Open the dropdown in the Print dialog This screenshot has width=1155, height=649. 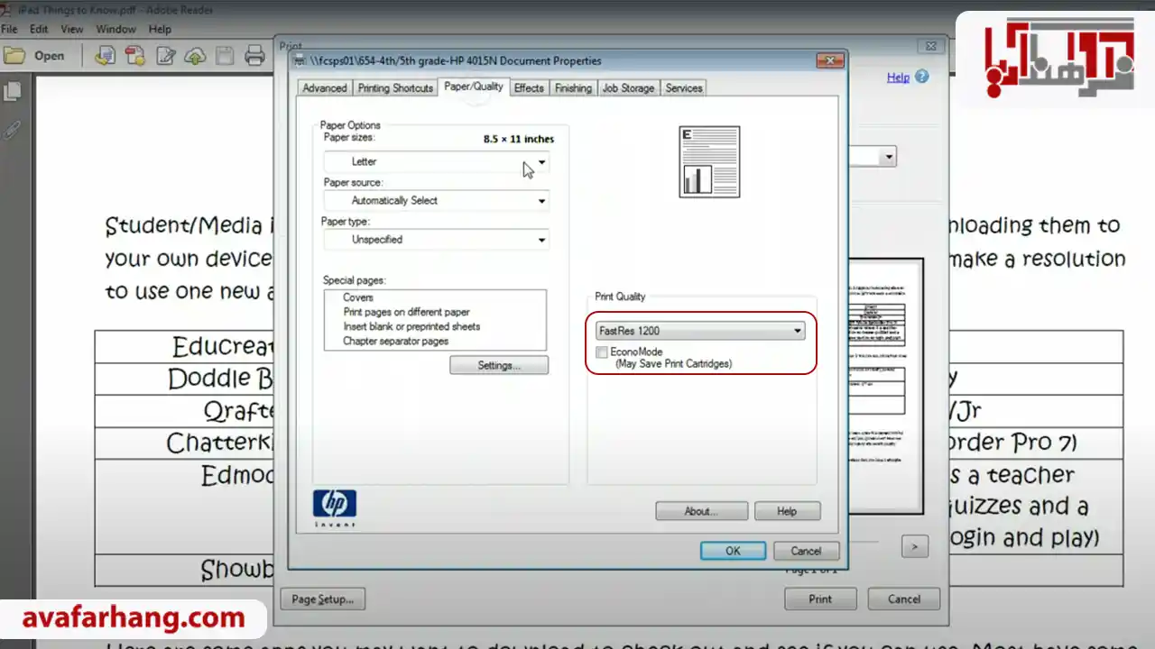coord(889,157)
